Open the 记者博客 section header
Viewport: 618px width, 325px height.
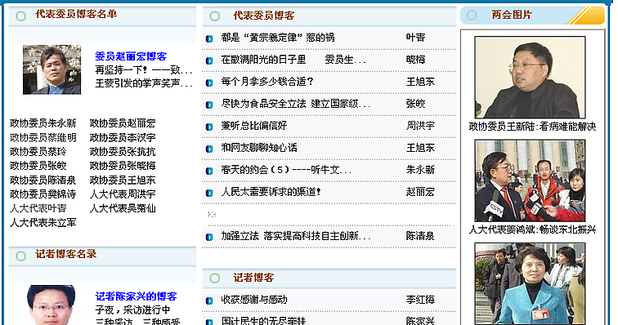[253, 278]
